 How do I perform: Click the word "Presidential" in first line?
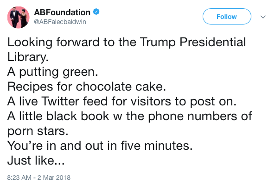[212, 42]
